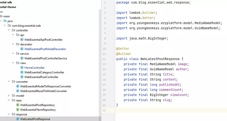Viewport: 227px width, 121px height.
Task: Open HomeController file
Action: pyautogui.click(x=34, y=68)
